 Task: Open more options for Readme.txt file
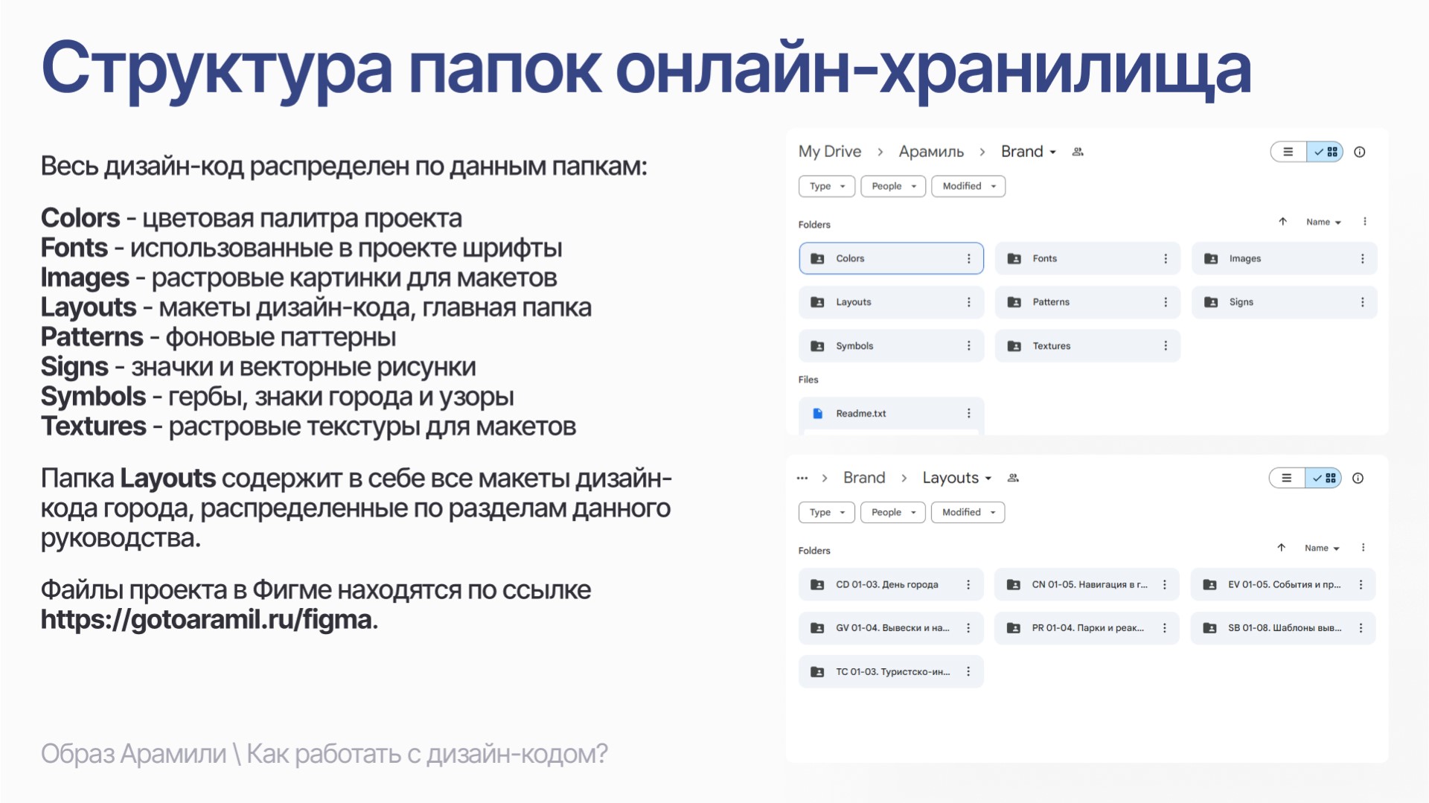click(968, 413)
